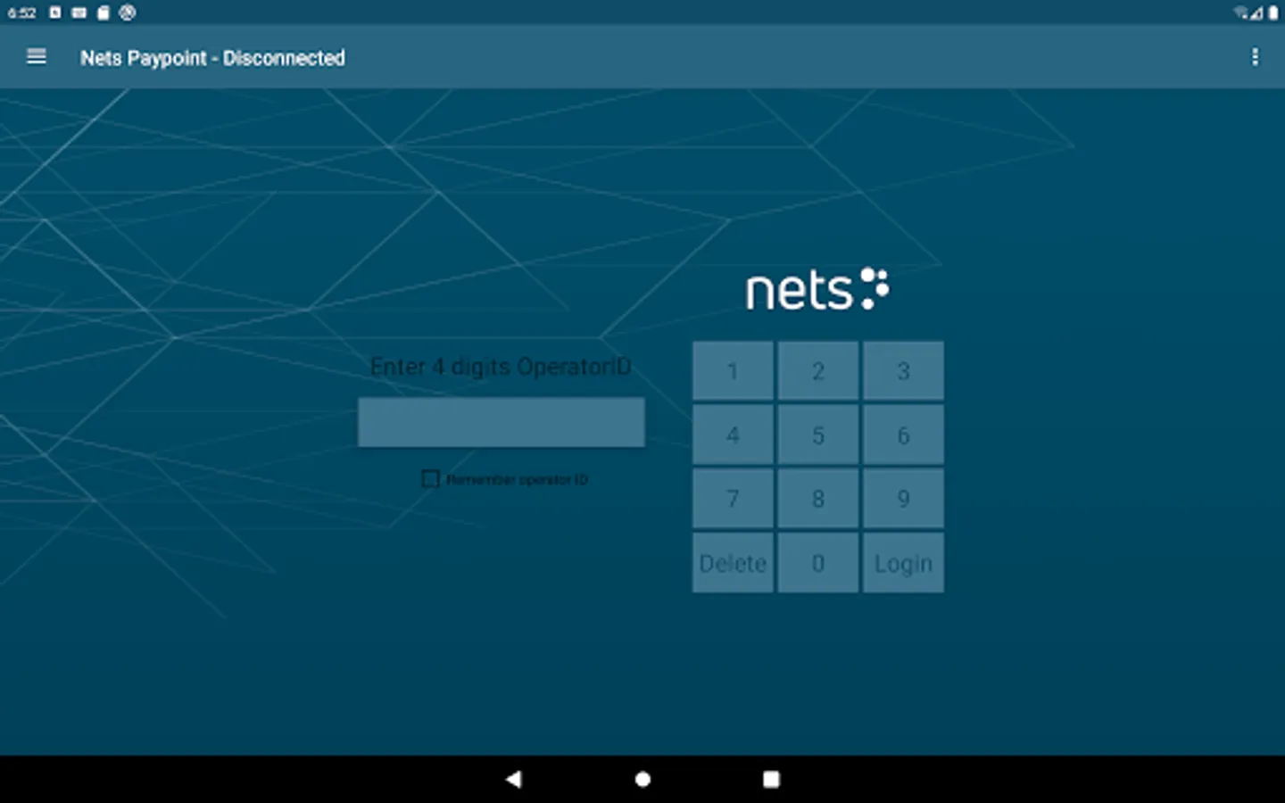Tap keypad digit 7
The width and height of the screenshot is (1285, 803).
tap(733, 499)
